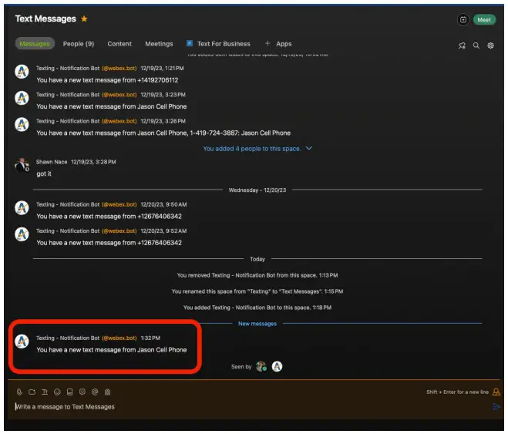Click the first Seen by person avatar
508x434 pixels.
tap(261, 367)
